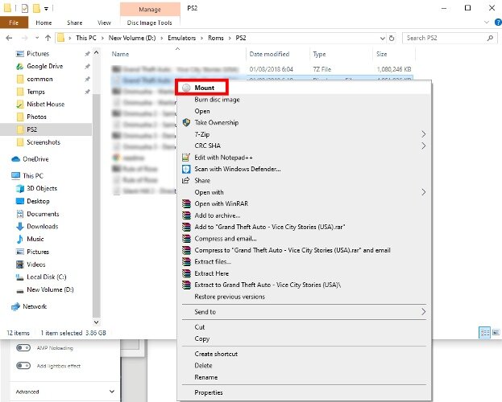Click the Downloads arrow icon
The width and height of the screenshot is (502, 402).
[20, 227]
